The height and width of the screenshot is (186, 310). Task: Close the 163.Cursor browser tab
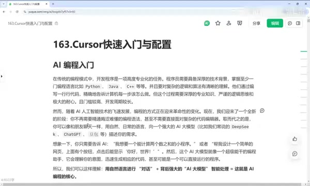click(x=47, y=4)
